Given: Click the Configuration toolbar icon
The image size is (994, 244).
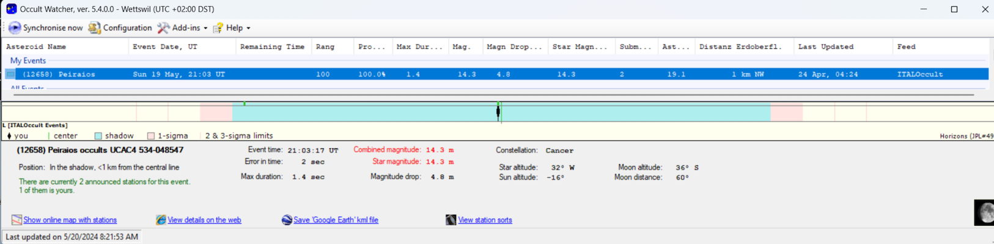Looking at the screenshot, I should (94, 28).
